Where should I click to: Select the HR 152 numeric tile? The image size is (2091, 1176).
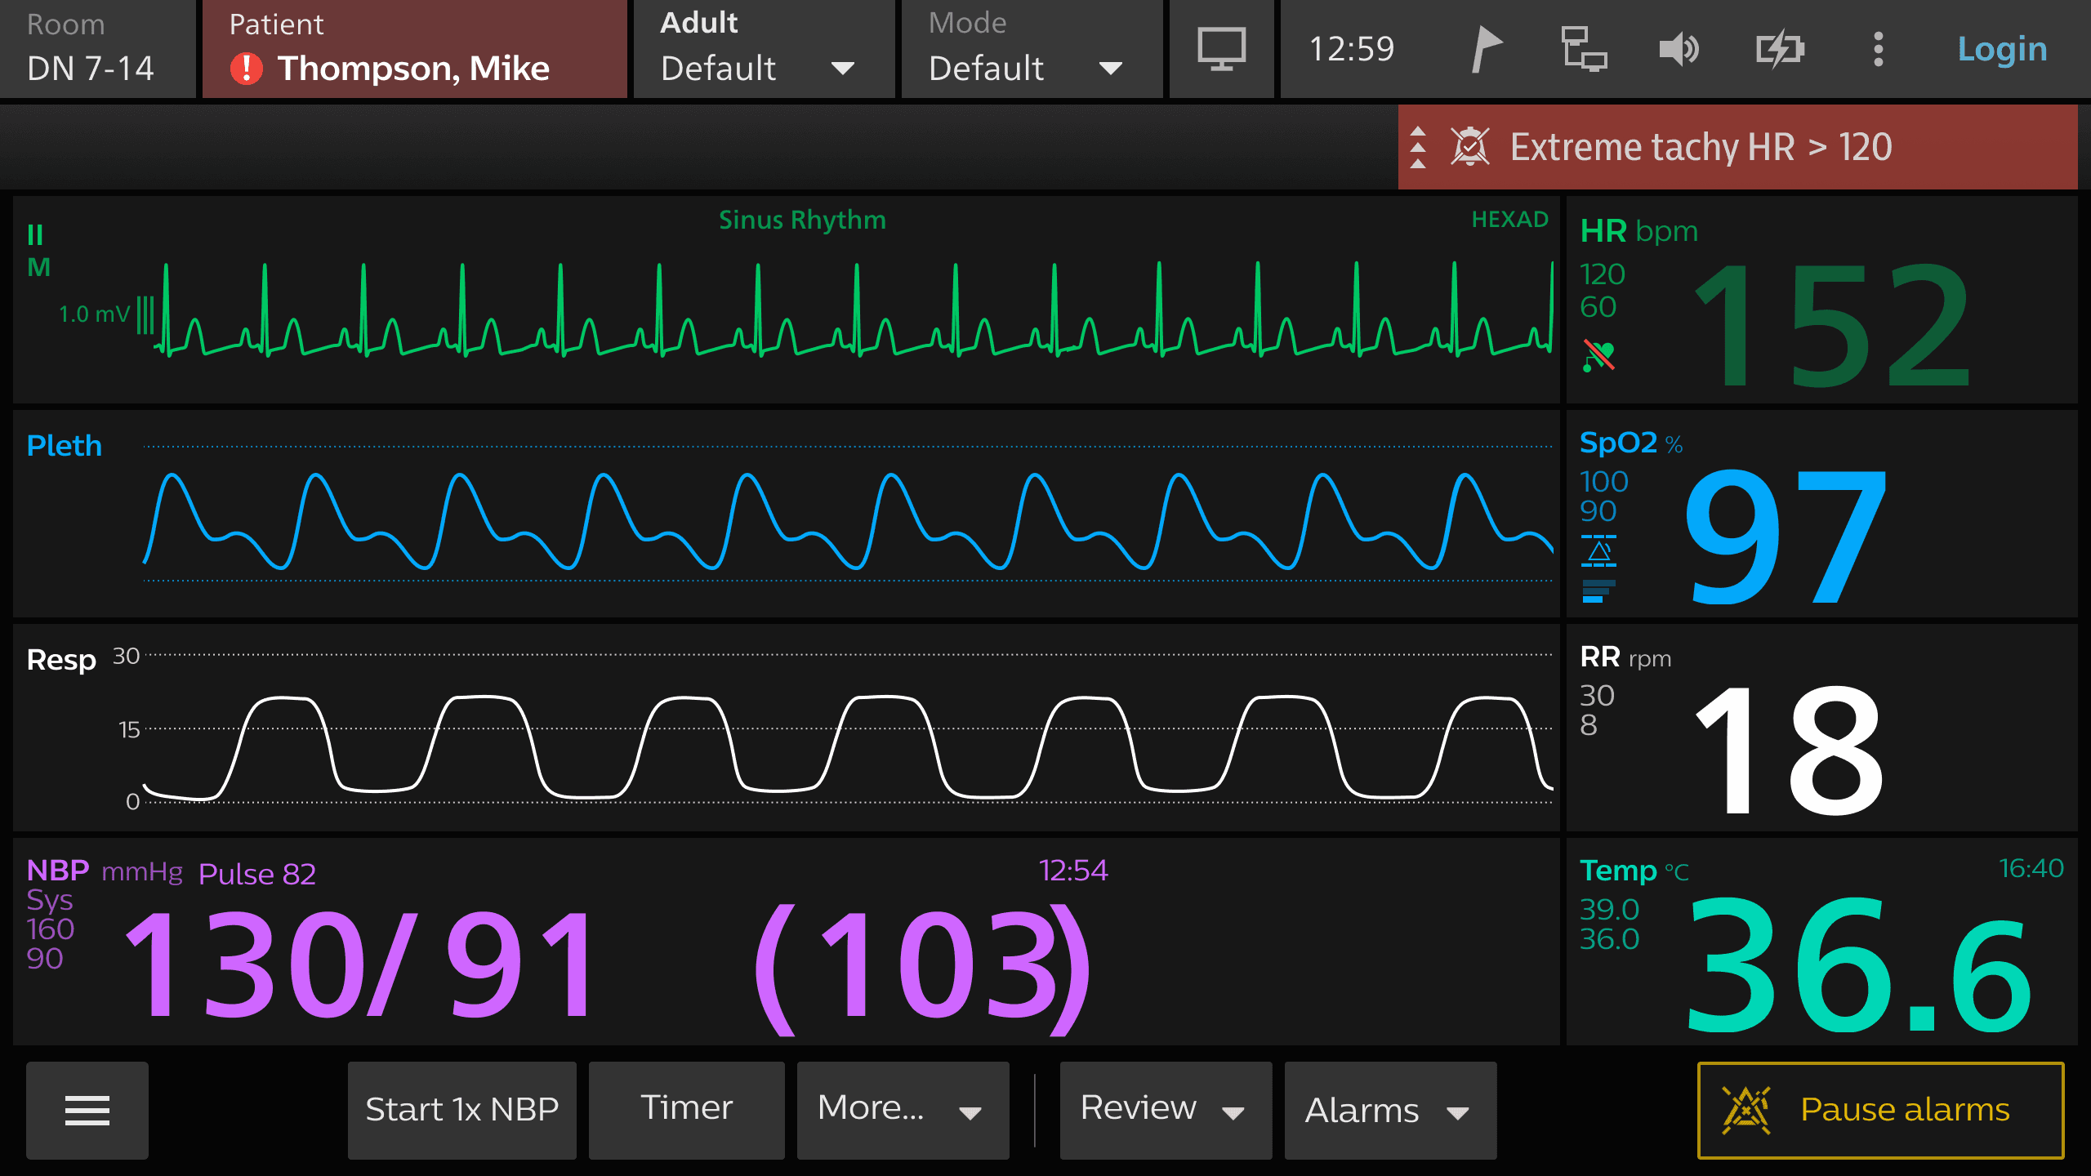pos(1830,327)
